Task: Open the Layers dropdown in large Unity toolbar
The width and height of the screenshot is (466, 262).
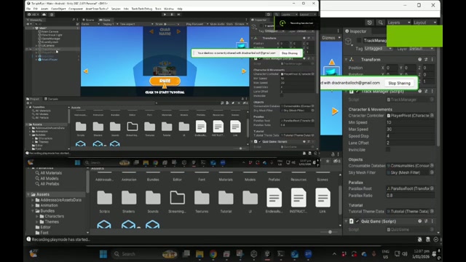Action: 399,23
